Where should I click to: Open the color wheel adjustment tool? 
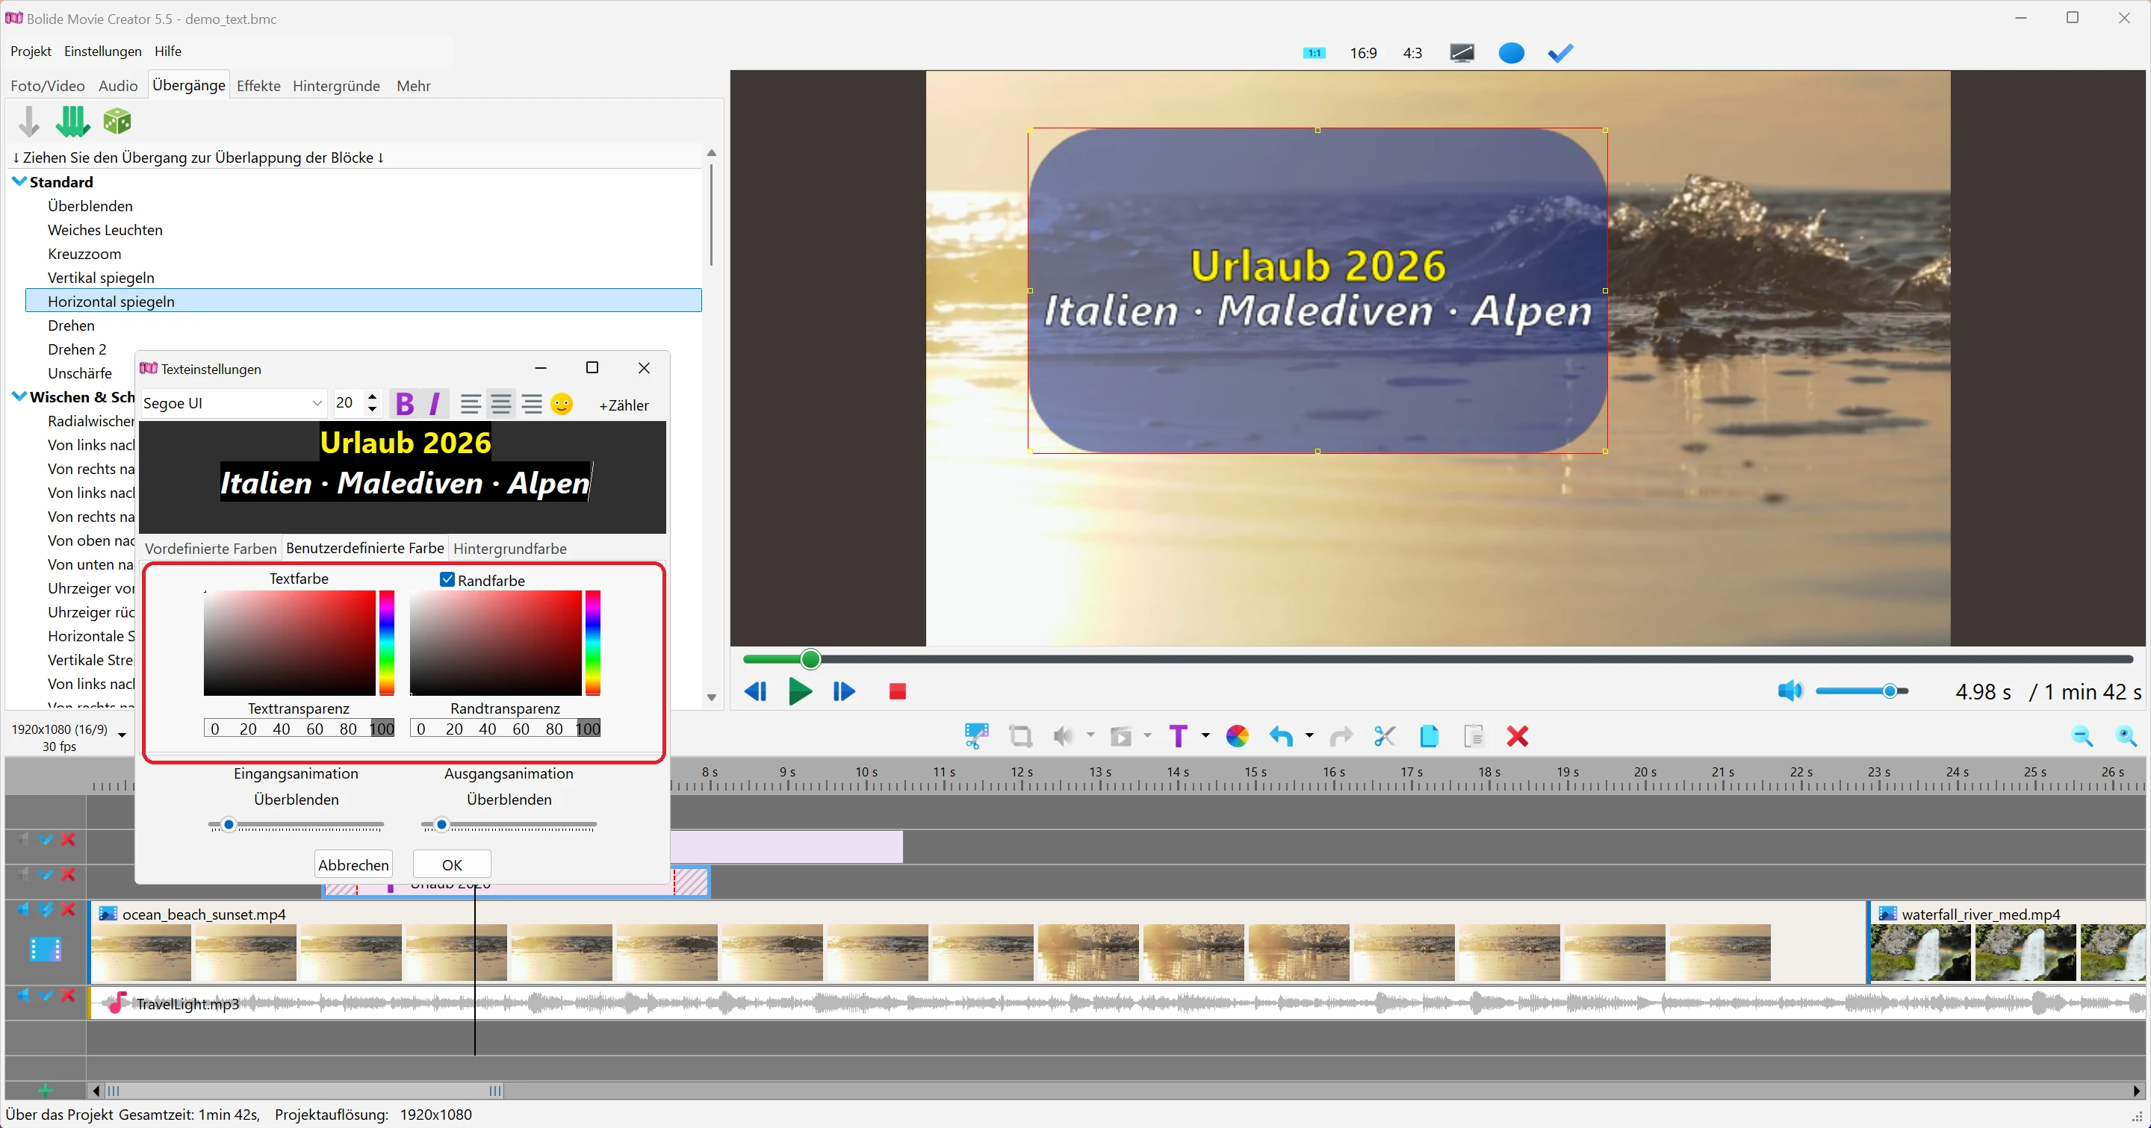1237,736
